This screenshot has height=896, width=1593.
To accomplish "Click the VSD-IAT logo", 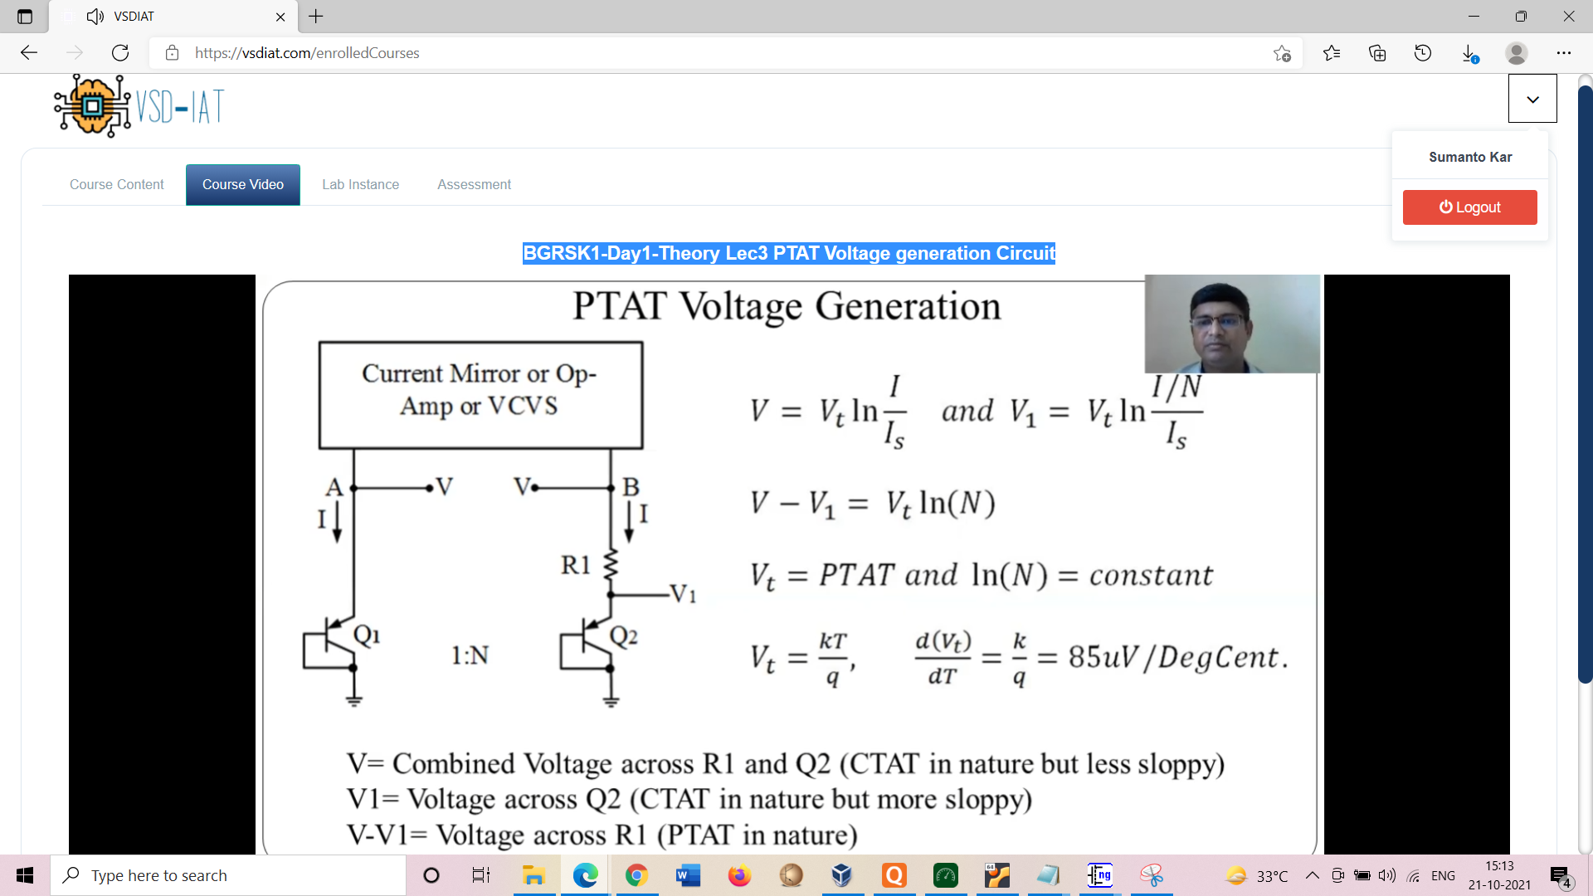I will click(138, 105).
